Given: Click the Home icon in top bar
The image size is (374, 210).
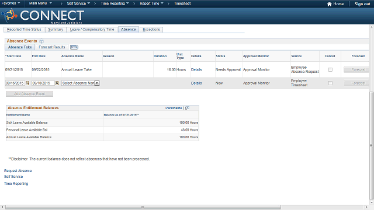Looking at the screenshot, I should (x=330, y=4).
